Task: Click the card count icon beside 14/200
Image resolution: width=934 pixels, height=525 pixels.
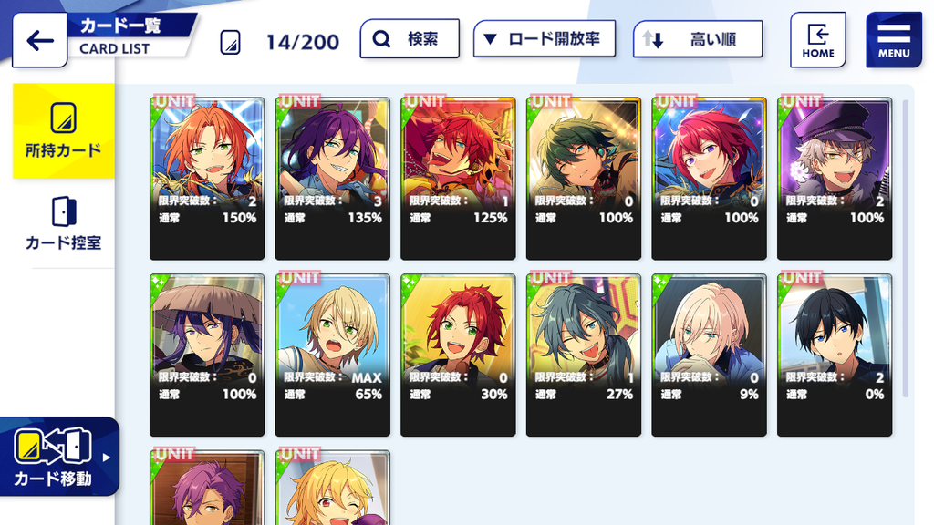Action: (230, 42)
